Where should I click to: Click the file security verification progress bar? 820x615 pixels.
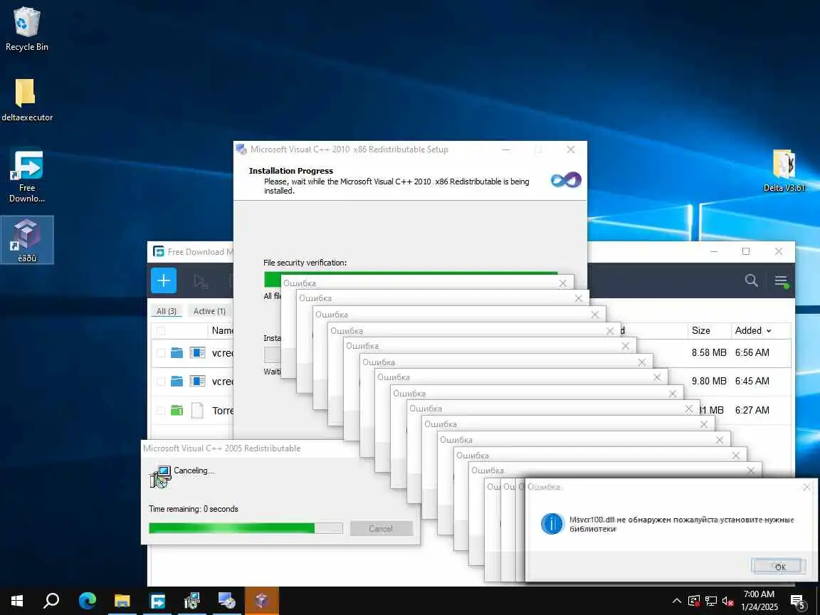[x=411, y=273]
